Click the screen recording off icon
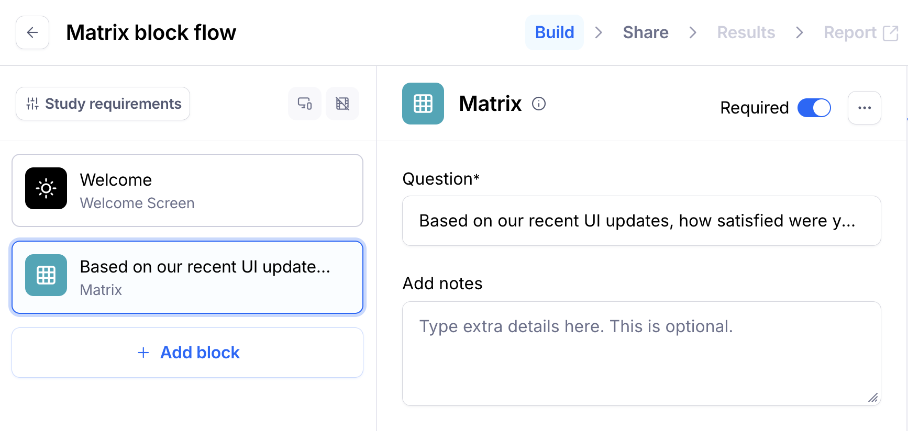The width and height of the screenshot is (908, 431). (x=342, y=104)
